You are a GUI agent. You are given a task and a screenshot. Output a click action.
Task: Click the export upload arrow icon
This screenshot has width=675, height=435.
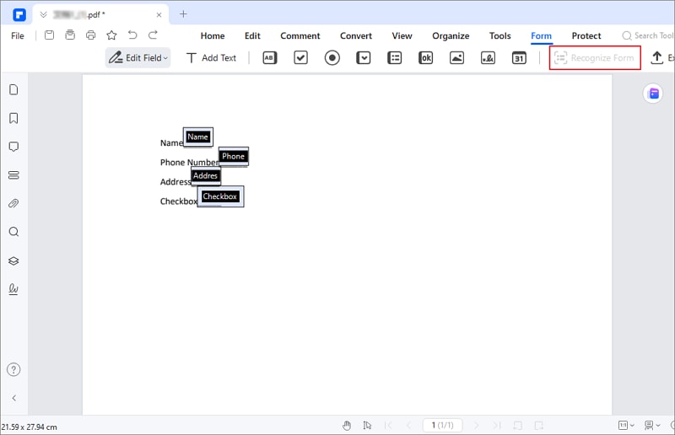(656, 57)
